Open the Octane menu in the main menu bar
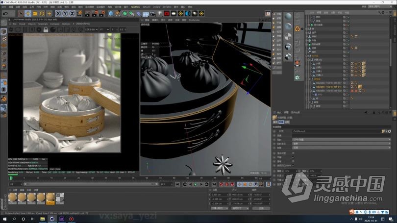 [x=156, y=7]
